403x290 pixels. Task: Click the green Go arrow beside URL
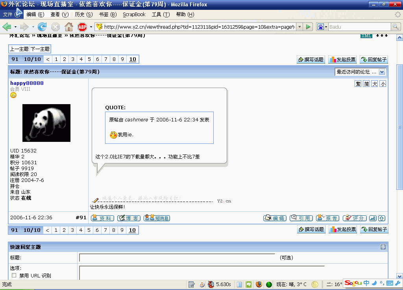pyautogui.click(x=309, y=27)
